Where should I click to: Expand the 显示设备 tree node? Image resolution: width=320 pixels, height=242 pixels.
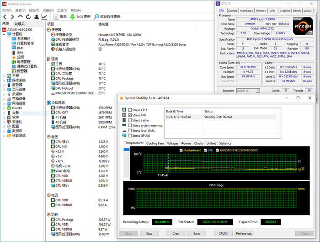(x=4, y=90)
